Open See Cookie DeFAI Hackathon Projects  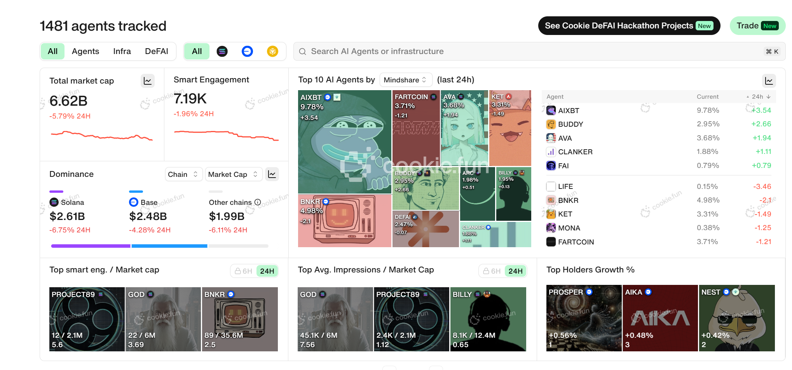point(629,26)
